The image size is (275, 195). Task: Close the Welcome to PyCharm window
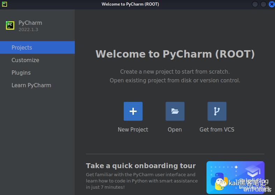(272, 4)
